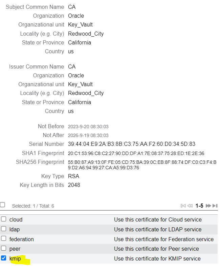
Task: Advance to next page using forward arrows
Action: pos(208,206)
